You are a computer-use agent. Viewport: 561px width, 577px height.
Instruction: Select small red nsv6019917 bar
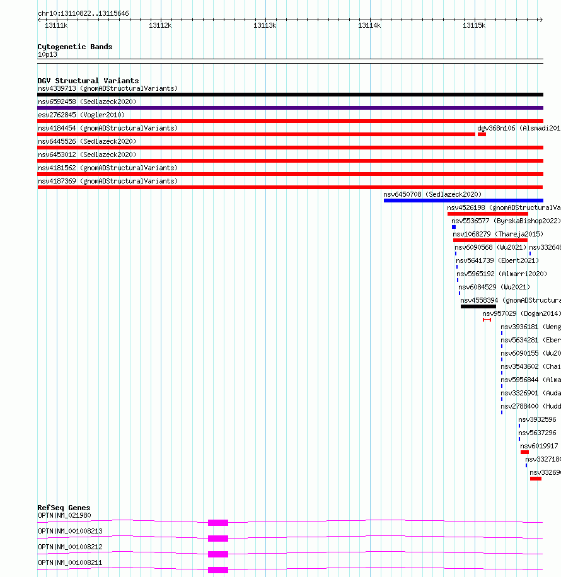pyautogui.click(x=524, y=452)
